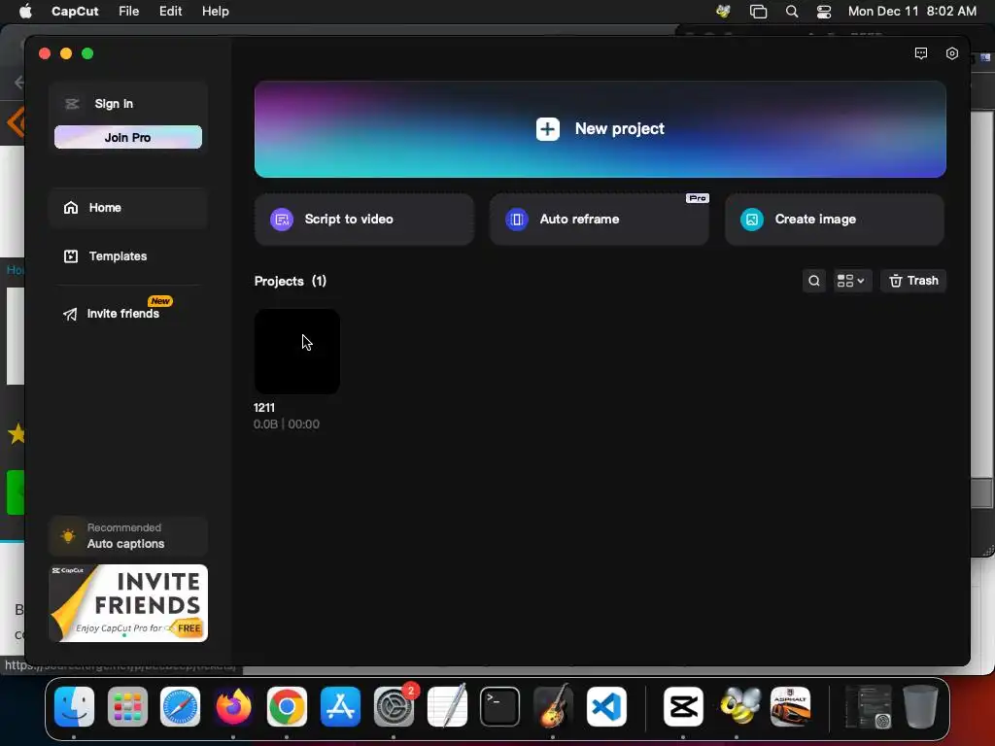Viewport: 995px width, 746px height.
Task: Click the minimized window thumbnail in Dock
Action: [x=868, y=707]
